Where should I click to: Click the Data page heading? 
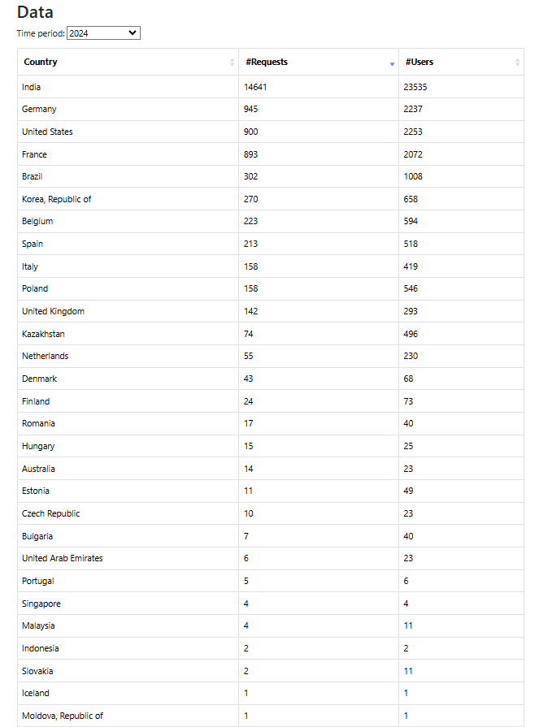tap(35, 12)
